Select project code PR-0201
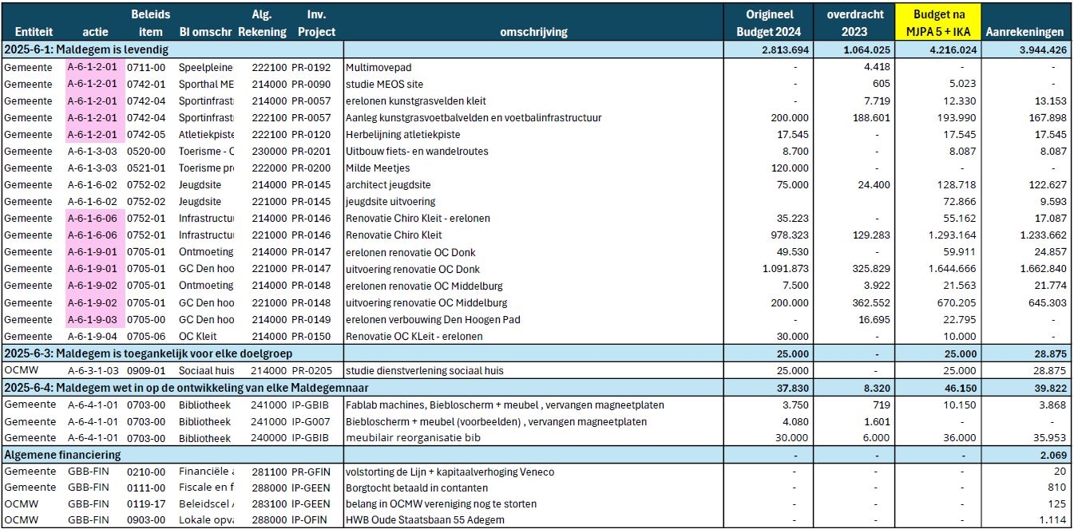Screen dimensions: 1074x529 coord(311,151)
